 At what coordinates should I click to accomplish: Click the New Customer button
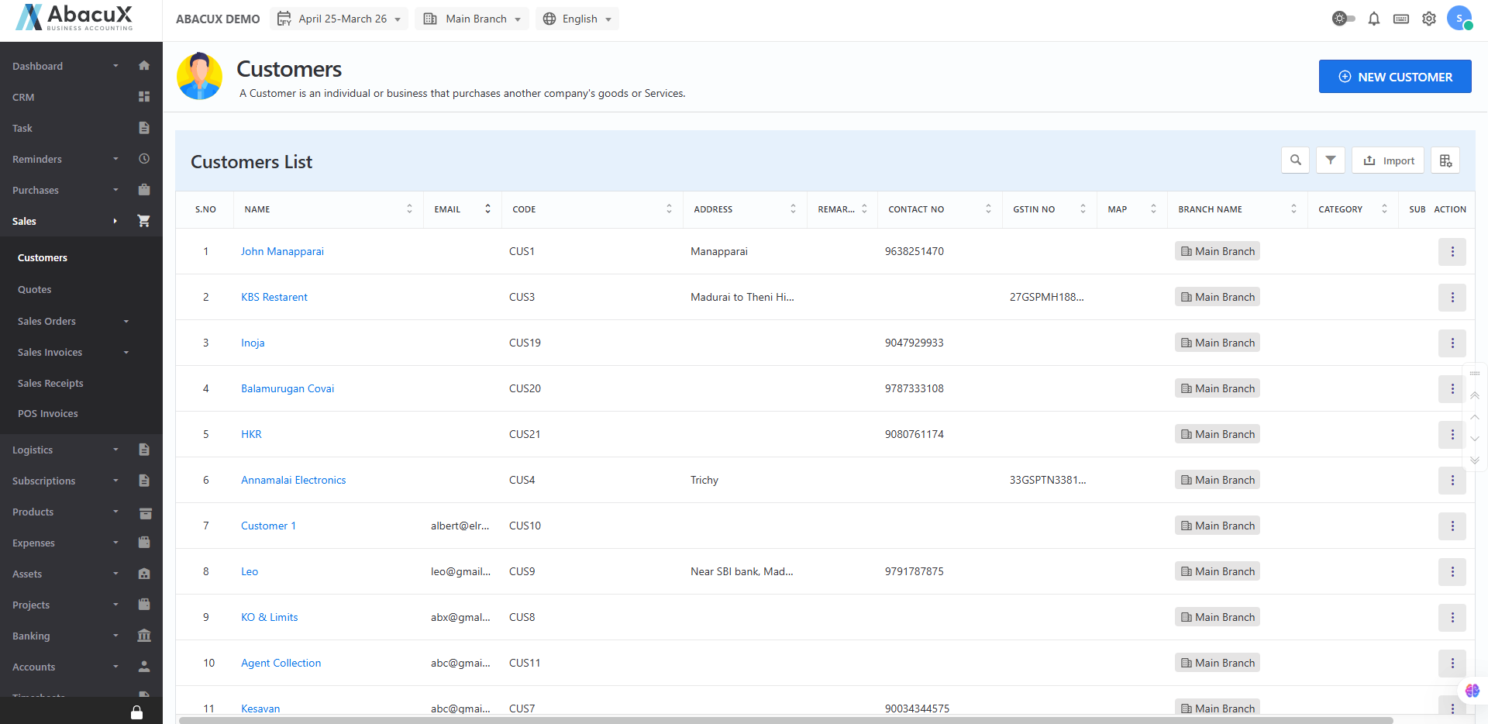pyautogui.click(x=1394, y=77)
